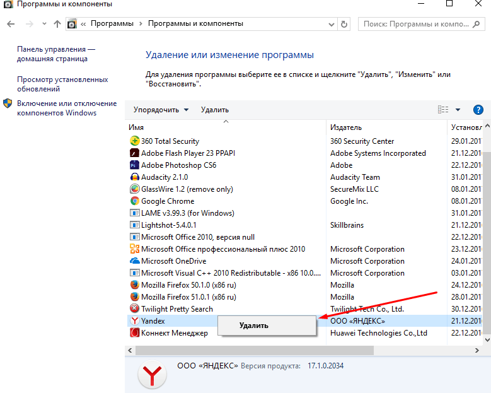Click the vertical scrollbar up arrow
Image resolution: width=491 pixels, height=393 pixels.
click(487, 126)
